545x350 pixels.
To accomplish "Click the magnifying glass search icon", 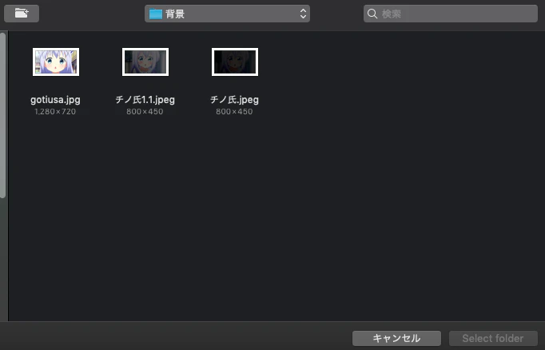I will click(x=372, y=14).
